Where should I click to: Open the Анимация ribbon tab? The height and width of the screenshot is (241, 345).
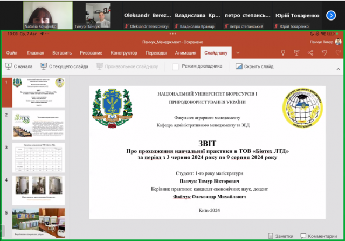[185, 53]
